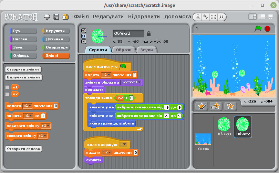Screen dimensions: 279x173
Task: Open the Оператори blocks category
Action: 56,47
